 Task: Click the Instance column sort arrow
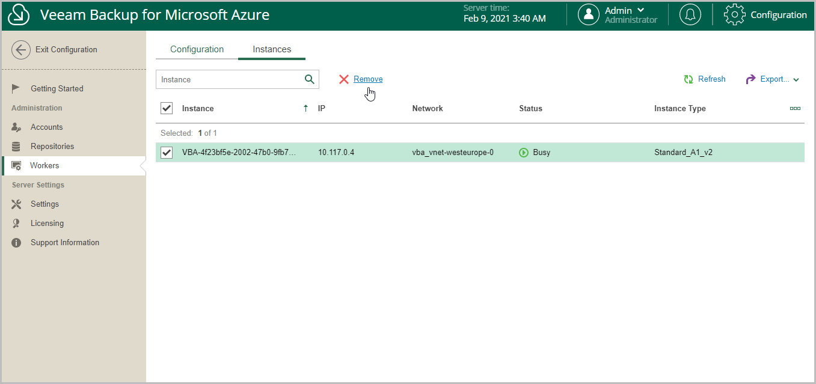(305, 109)
